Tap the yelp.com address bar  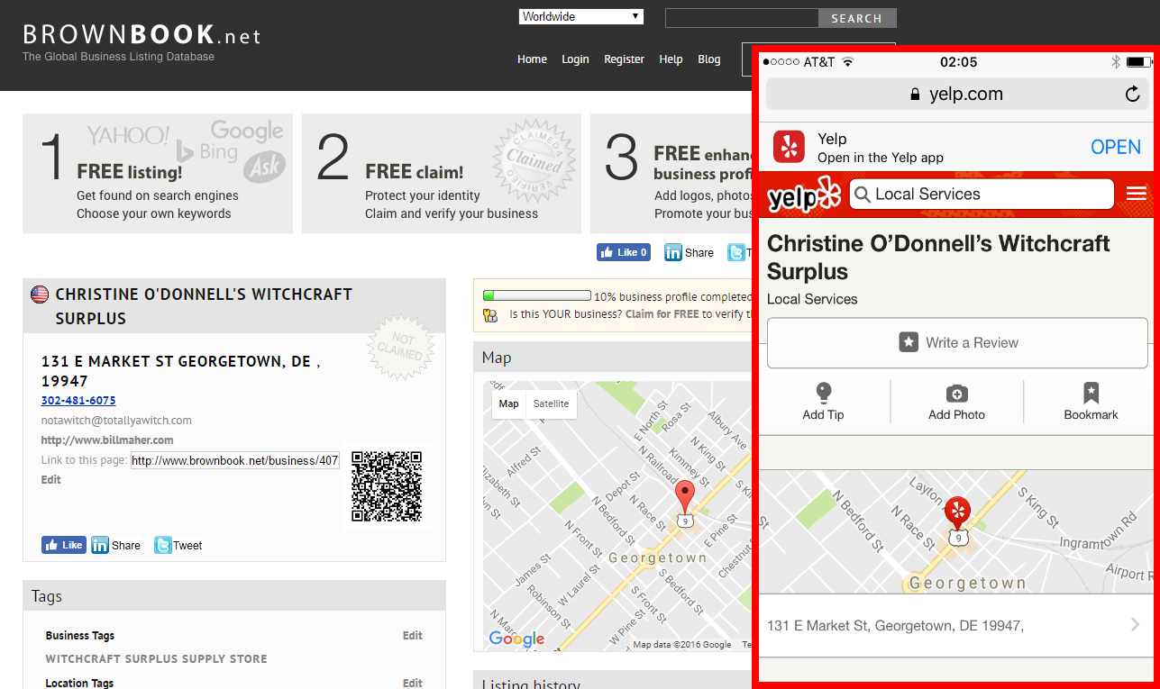coord(957,94)
